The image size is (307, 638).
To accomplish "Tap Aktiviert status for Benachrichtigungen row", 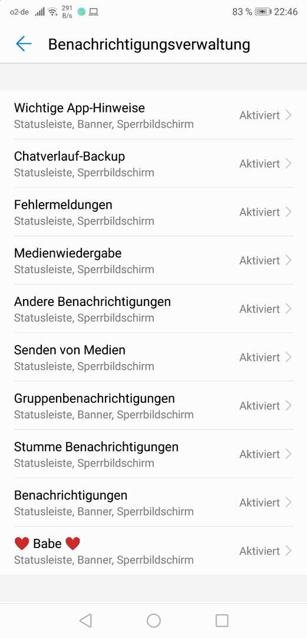I will tap(259, 503).
